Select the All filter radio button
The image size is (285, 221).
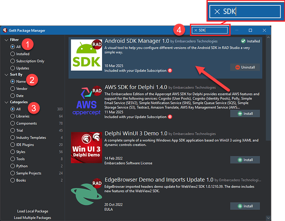pos(12,47)
